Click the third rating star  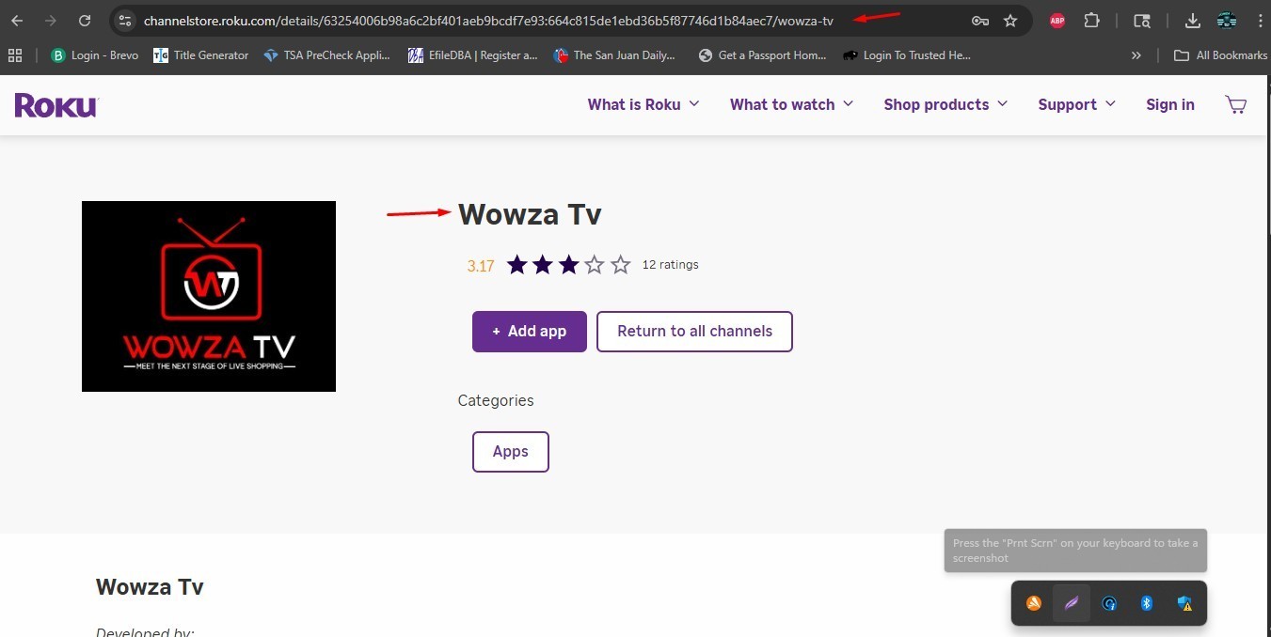point(568,265)
